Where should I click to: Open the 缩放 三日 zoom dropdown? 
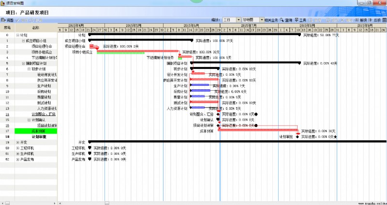tap(238, 20)
